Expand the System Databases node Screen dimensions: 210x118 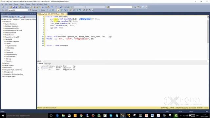click(4, 24)
